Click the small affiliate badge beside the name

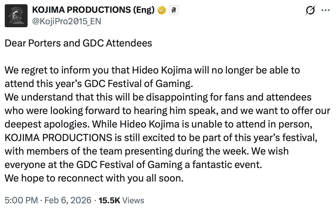pyautogui.click(x=174, y=10)
